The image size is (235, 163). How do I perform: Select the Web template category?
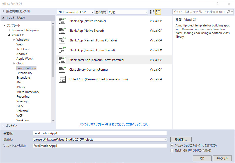coord(19,44)
